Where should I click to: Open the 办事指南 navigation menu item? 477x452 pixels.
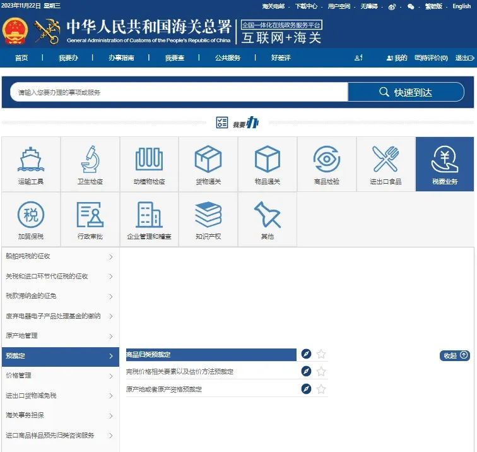click(121, 58)
